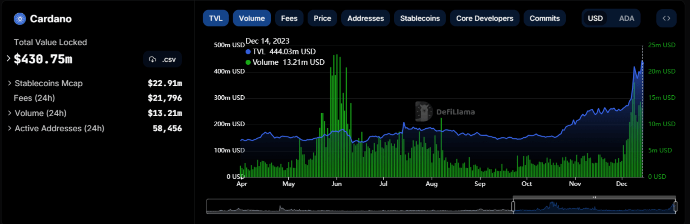Click the 500m USD left axis label

point(229,45)
